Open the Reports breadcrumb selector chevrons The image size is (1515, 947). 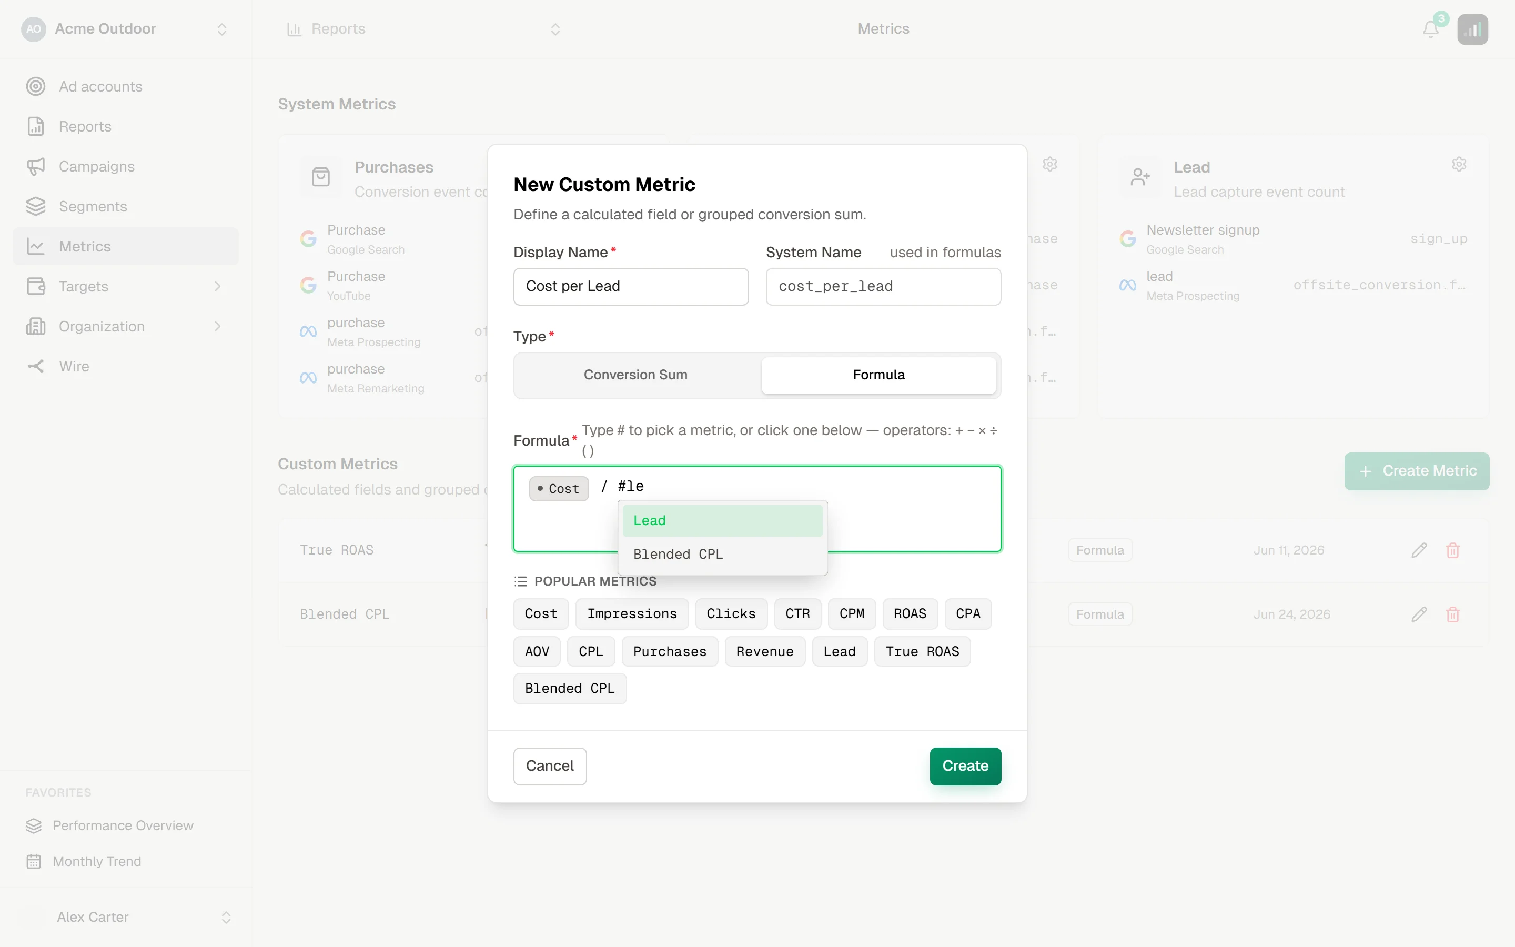click(x=555, y=29)
